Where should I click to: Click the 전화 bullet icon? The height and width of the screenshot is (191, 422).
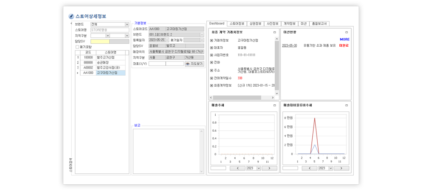point(211,63)
